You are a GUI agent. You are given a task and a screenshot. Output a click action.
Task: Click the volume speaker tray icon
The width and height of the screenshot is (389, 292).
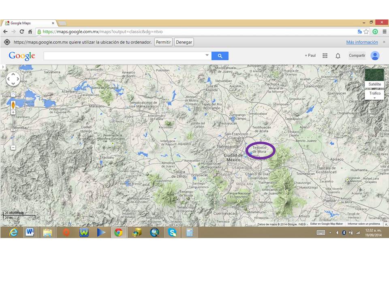tap(337, 233)
